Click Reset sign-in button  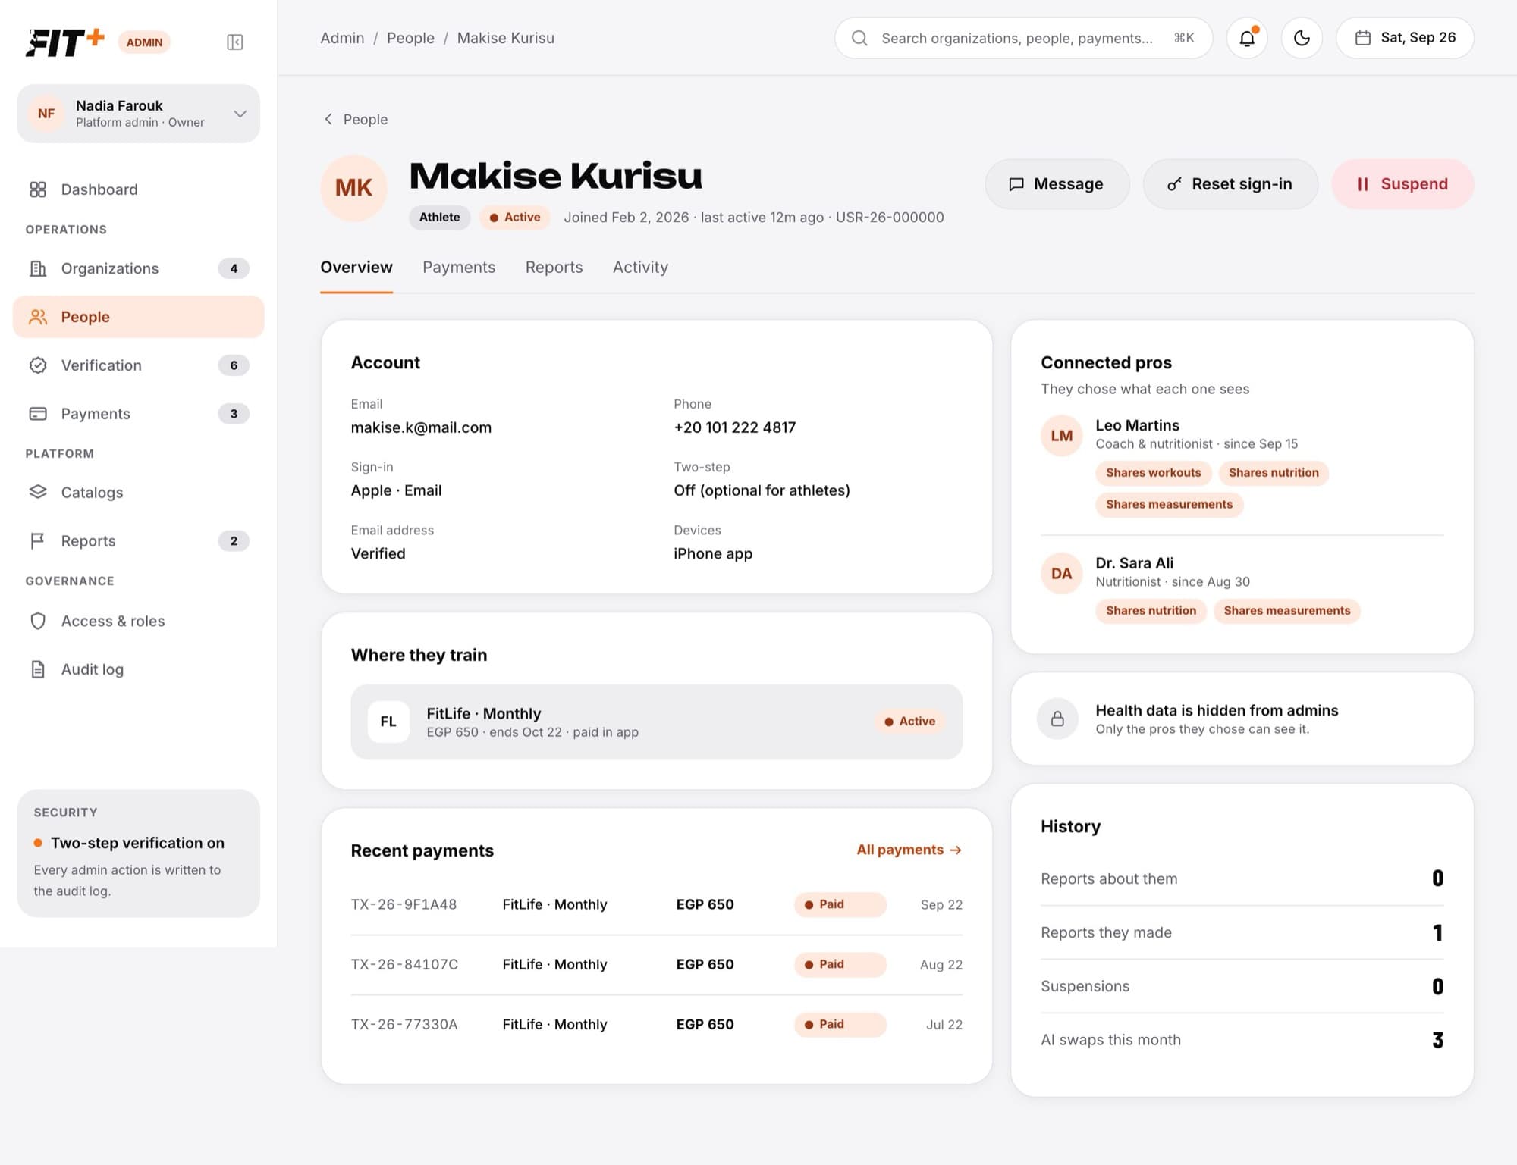coord(1230,184)
